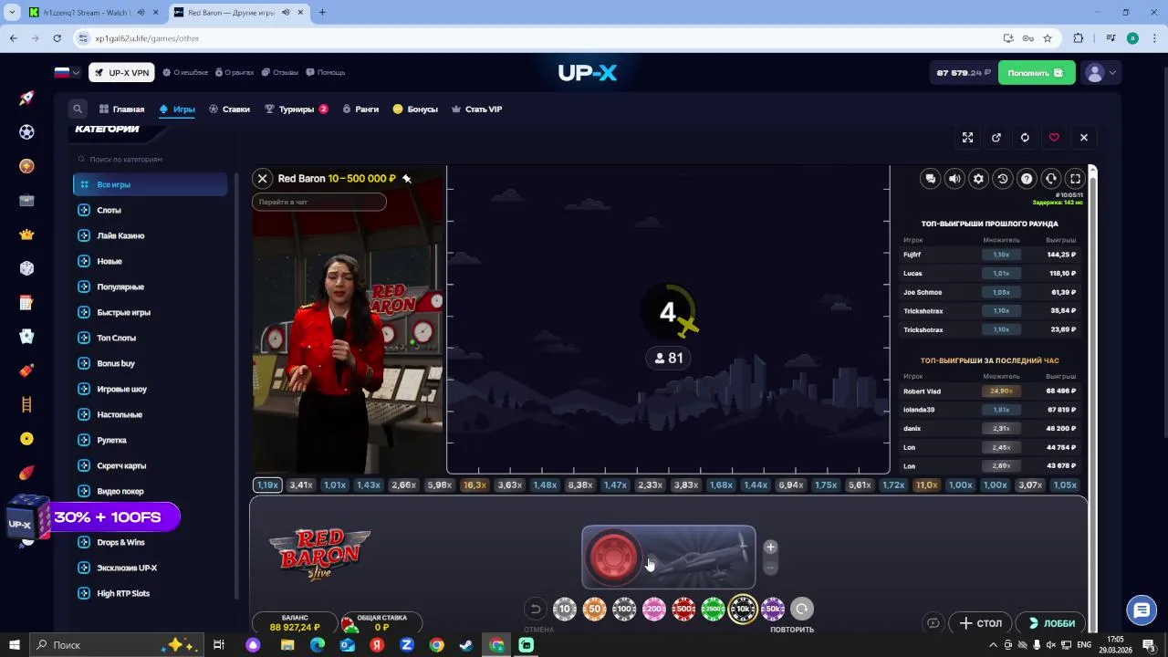
Task: Open game in new window icon
Action: [996, 138]
